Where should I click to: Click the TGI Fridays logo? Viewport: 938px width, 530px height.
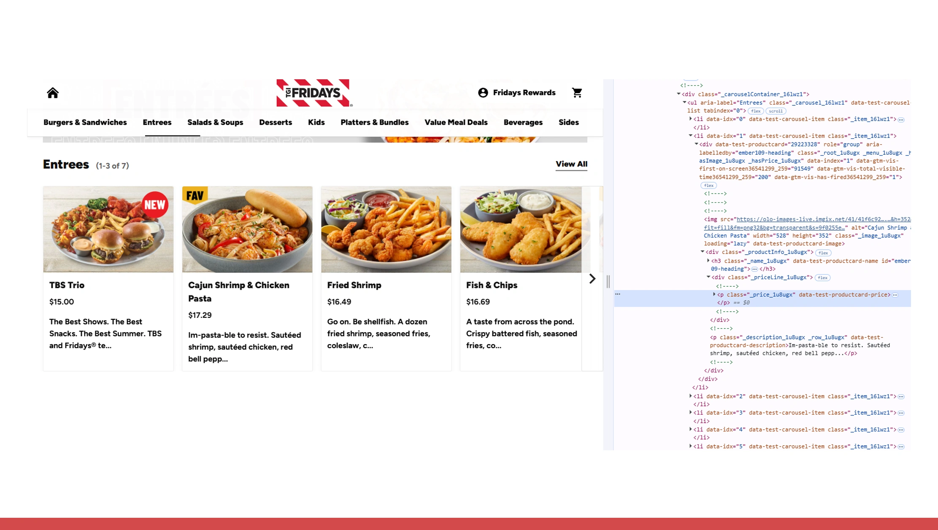[x=314, y=93]
